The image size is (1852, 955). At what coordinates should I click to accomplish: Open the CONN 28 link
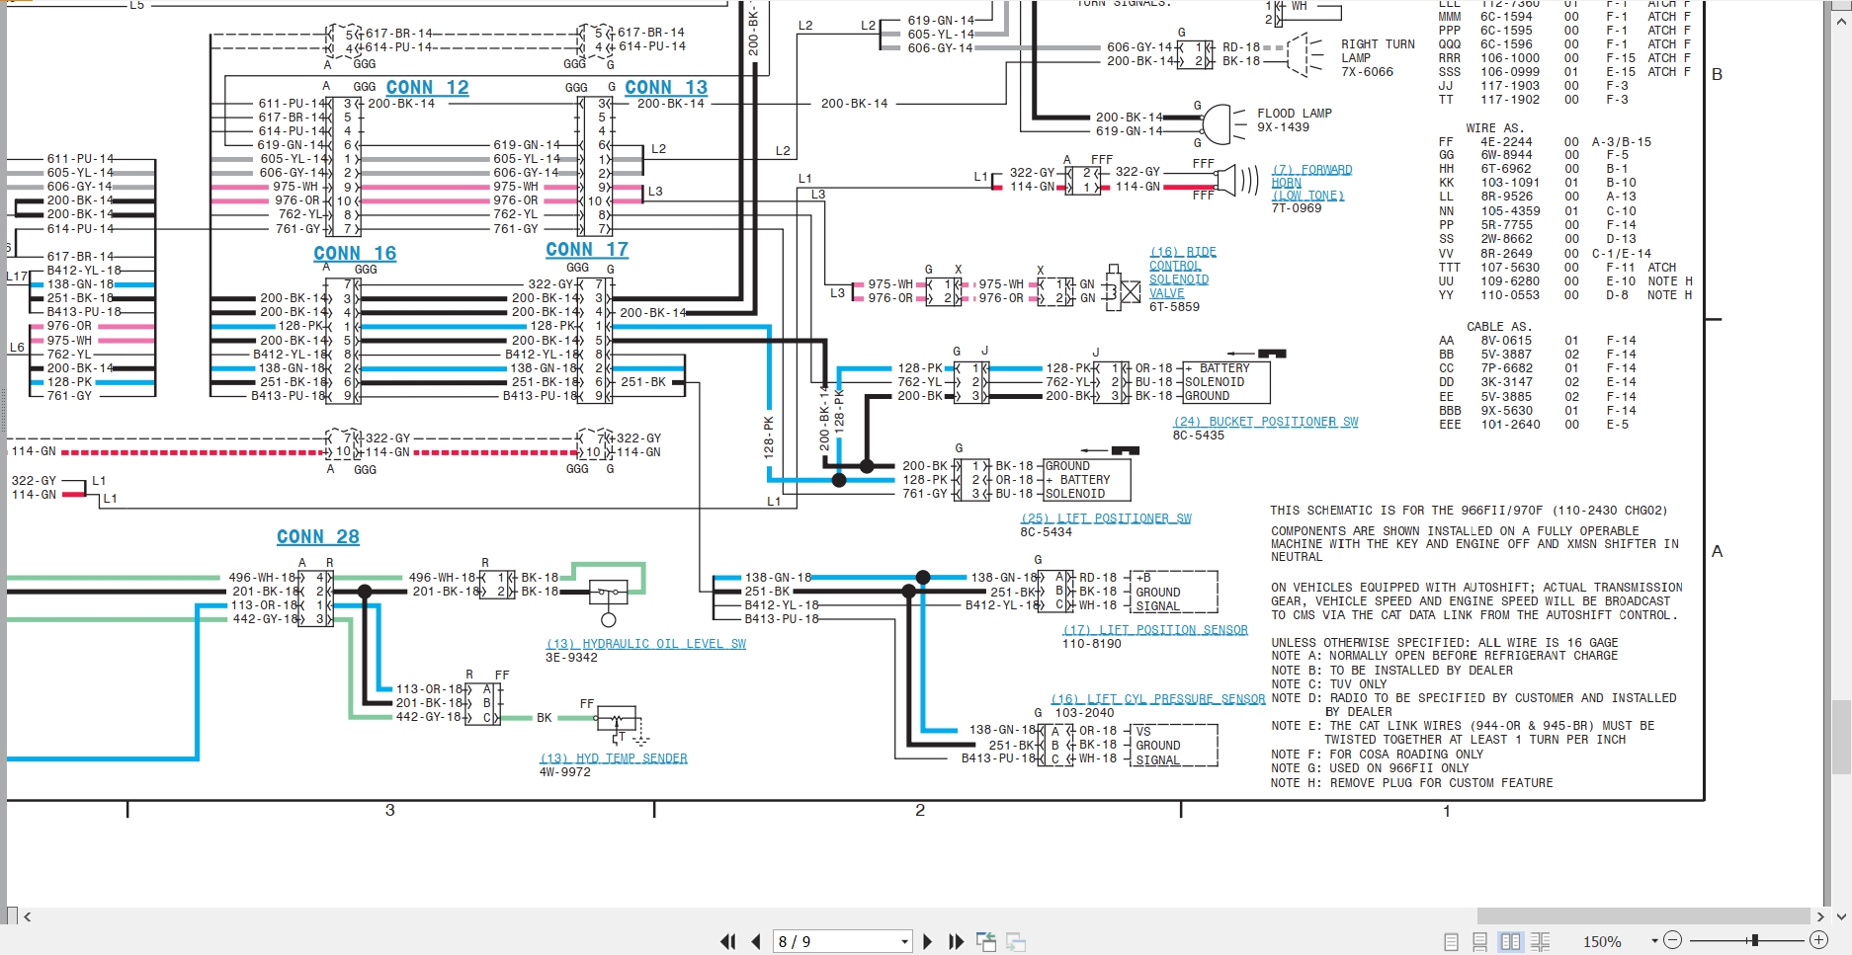pos(318,537)
